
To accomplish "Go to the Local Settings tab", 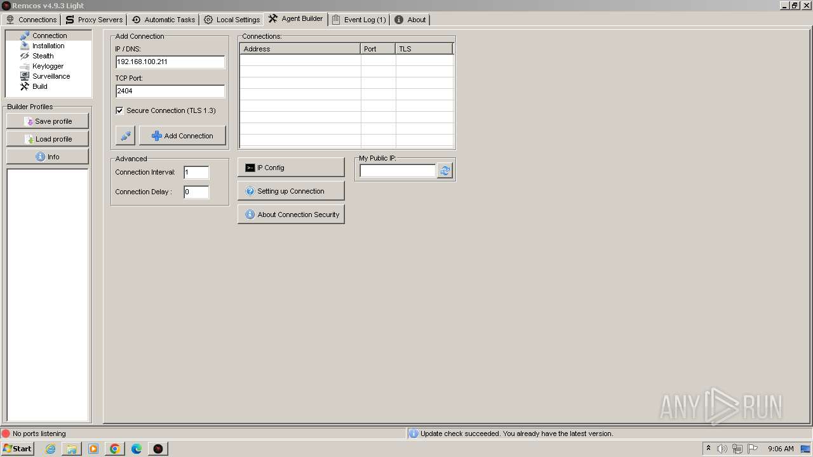I will pos(232,20).
